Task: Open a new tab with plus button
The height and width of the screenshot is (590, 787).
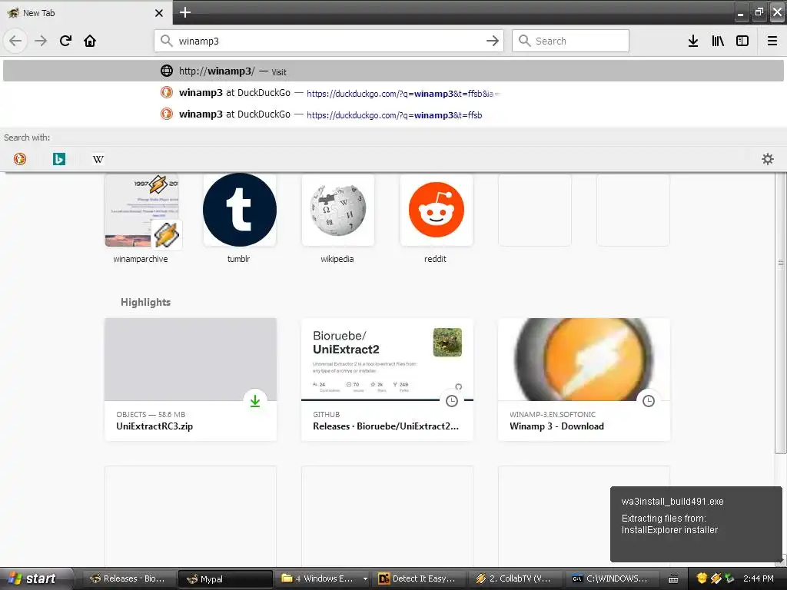Action: click(184, 12)
